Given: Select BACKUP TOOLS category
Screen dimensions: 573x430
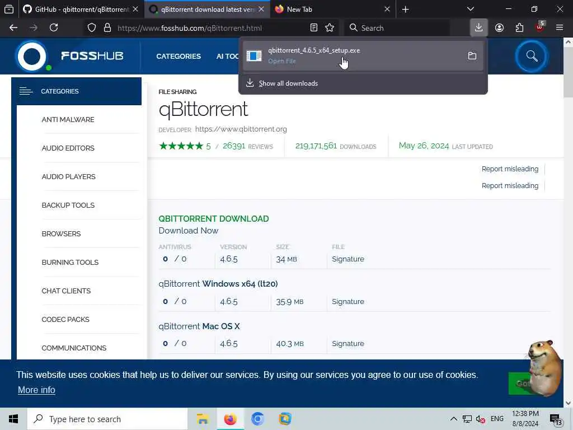Looking at the screenshot, I should click(x=68, y=205).
